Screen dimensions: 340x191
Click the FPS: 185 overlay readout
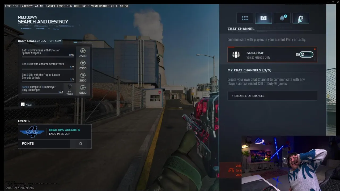(12, 6)
